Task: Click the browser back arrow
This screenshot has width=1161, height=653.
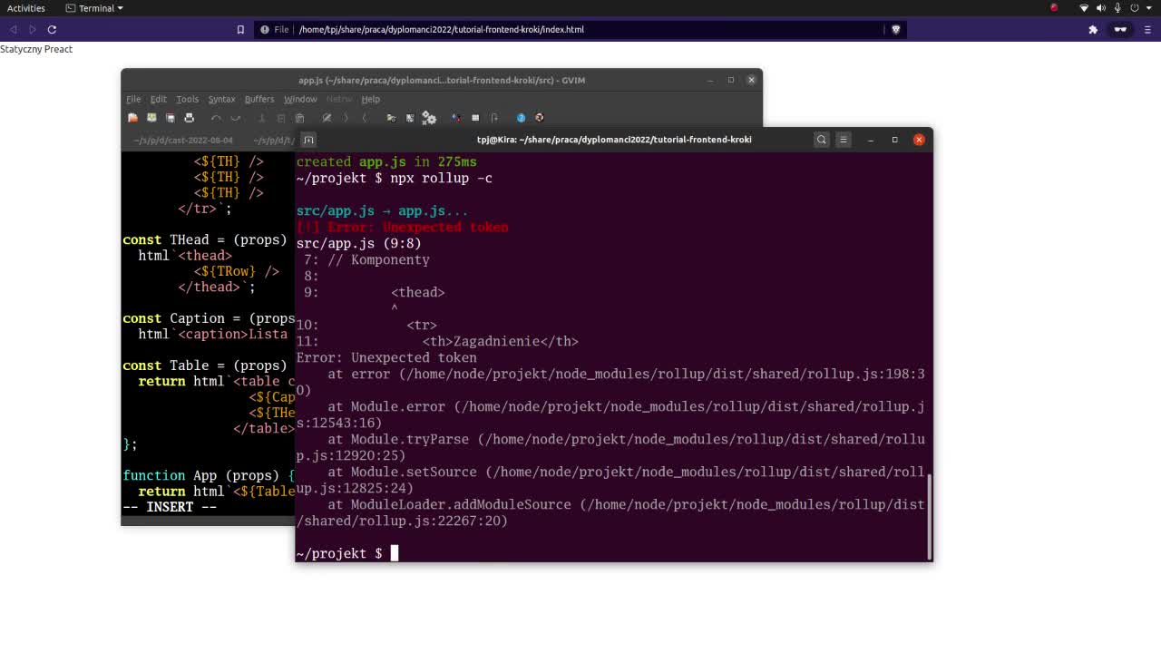Action: (x=14, y=29)
